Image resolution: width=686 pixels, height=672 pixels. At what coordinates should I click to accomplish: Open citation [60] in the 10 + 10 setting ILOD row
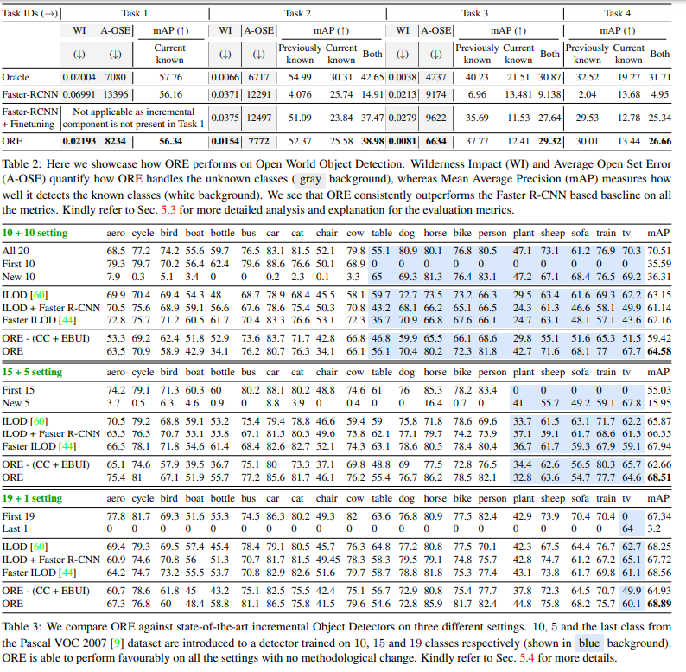[x=39, y=295]
